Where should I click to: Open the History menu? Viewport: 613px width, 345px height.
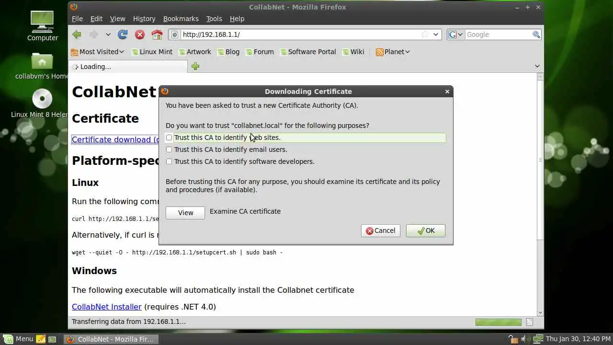(x=144, y=19)
